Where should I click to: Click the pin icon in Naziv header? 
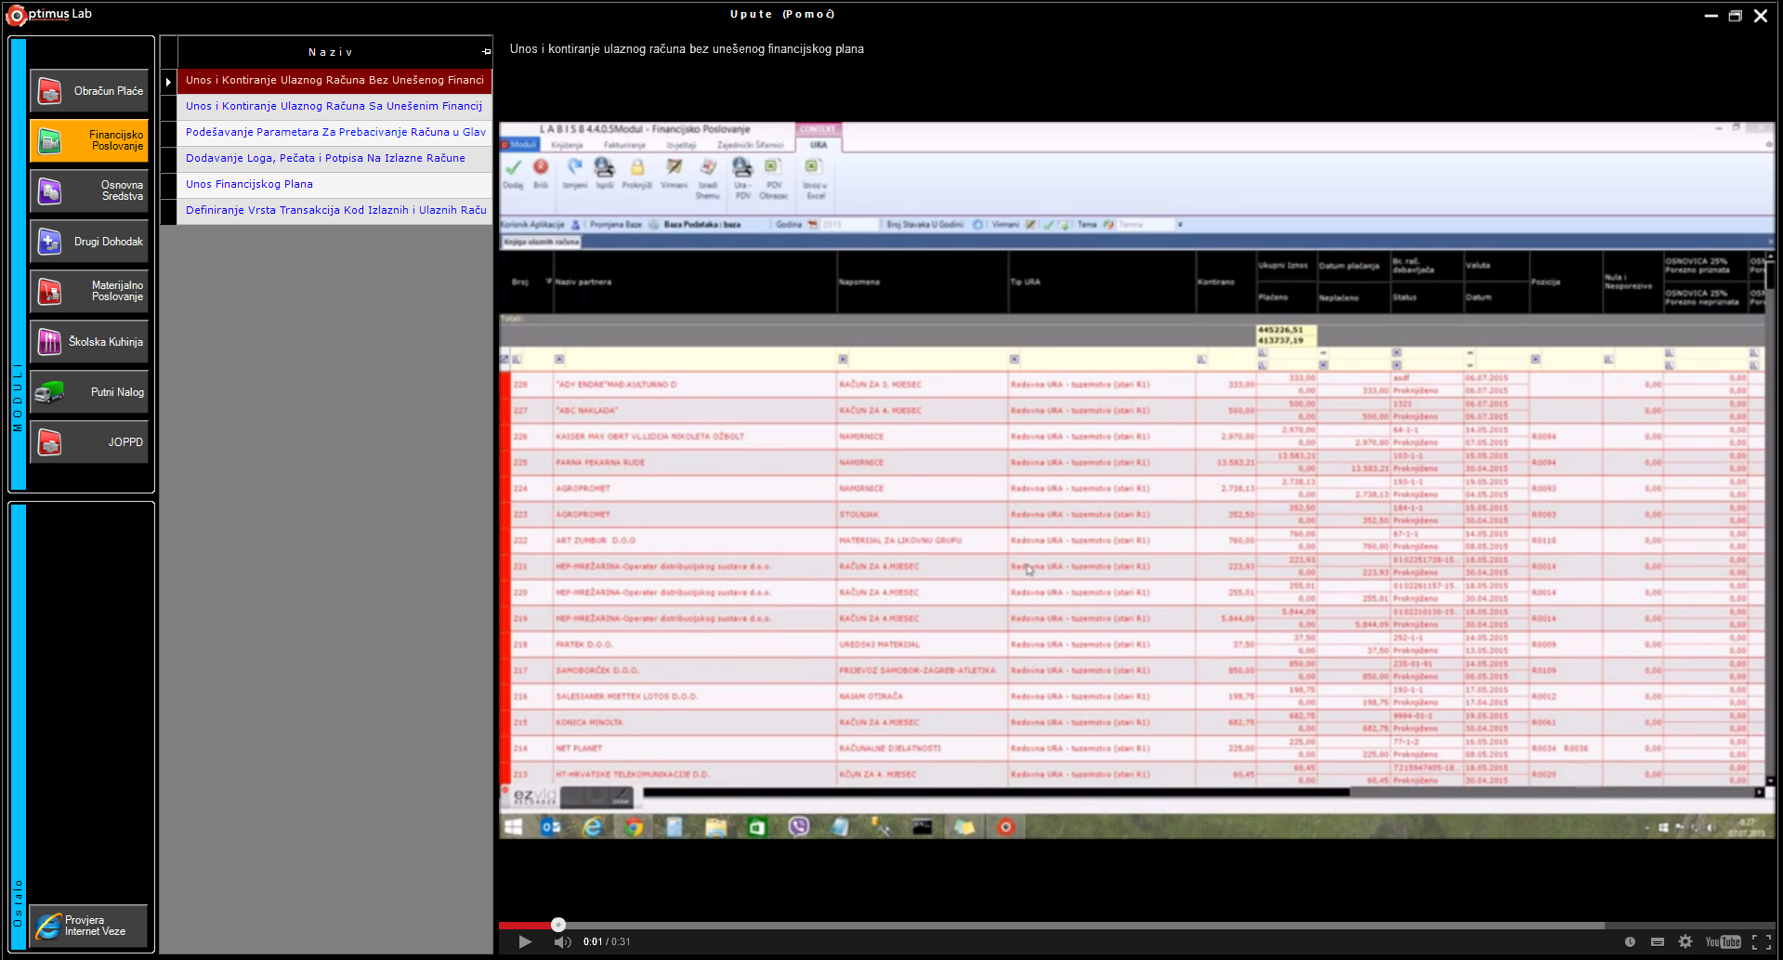486,52
